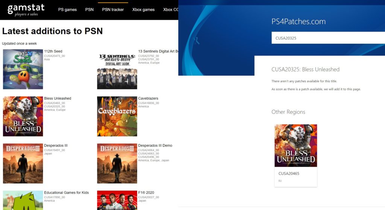Select the CUSA20325_00 ID under Bless Unleashed
This screenshot has width=385, height=210.
point(55,106)
